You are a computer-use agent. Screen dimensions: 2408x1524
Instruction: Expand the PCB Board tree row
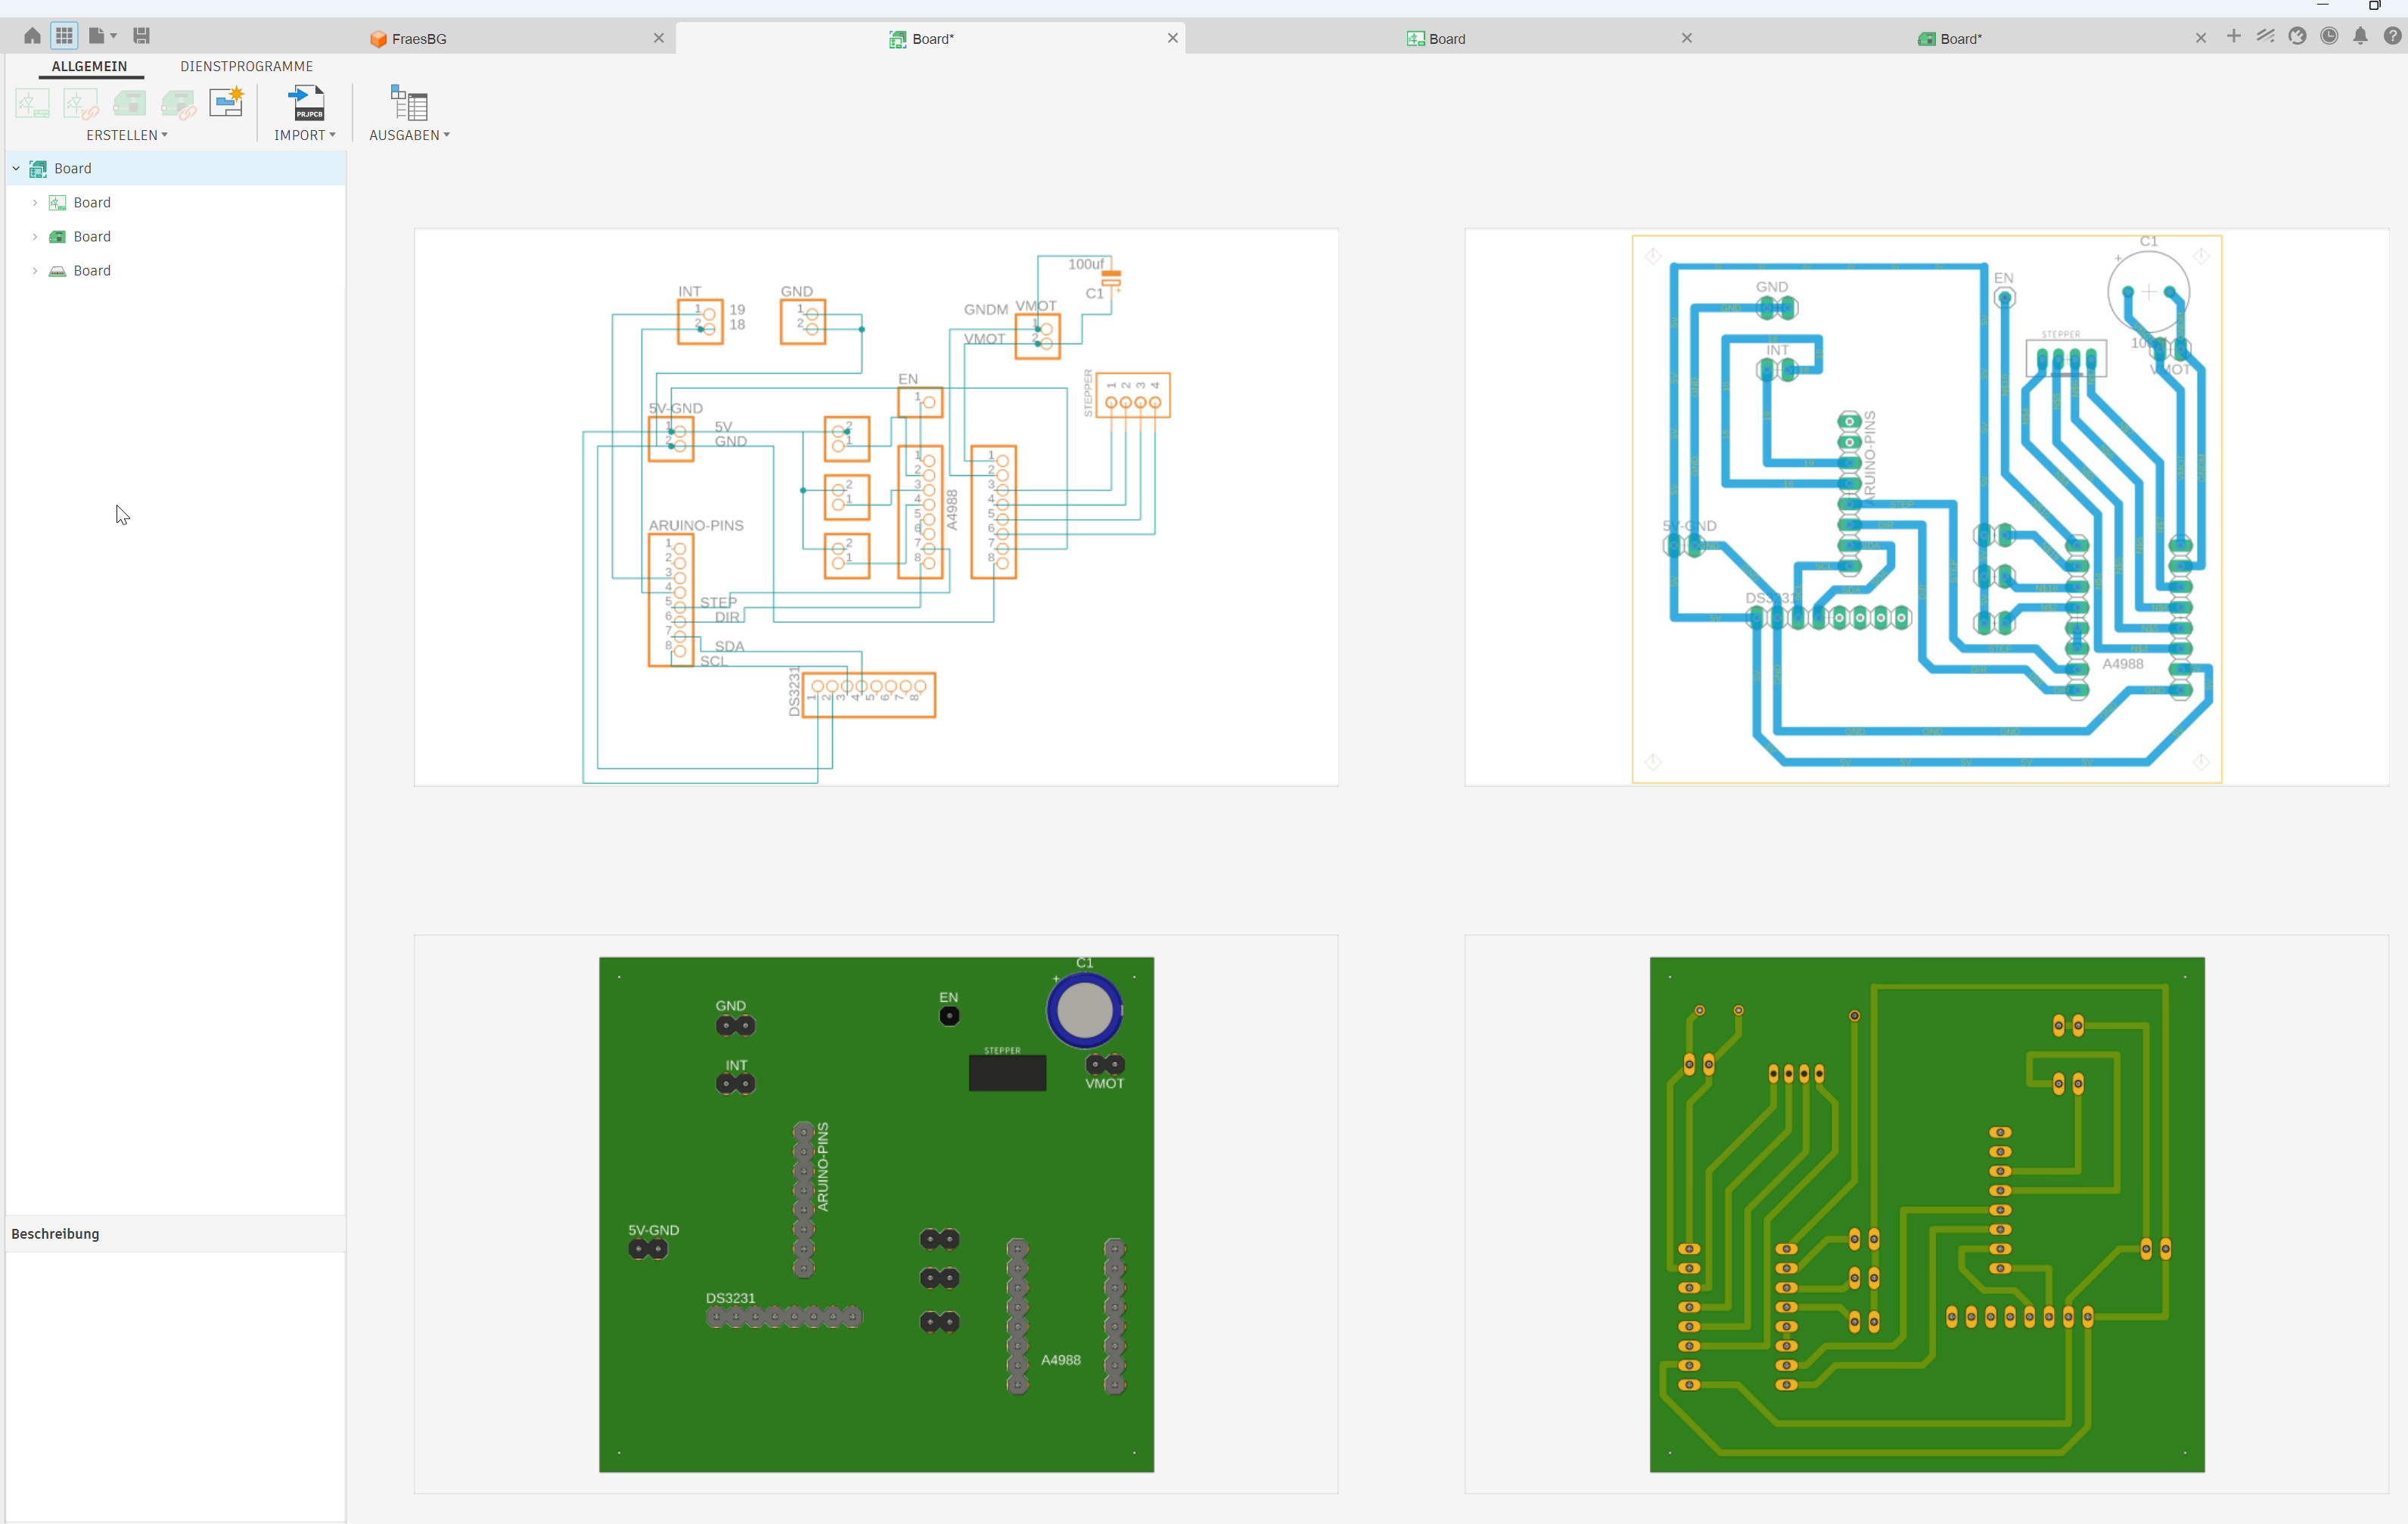(35, 236)
